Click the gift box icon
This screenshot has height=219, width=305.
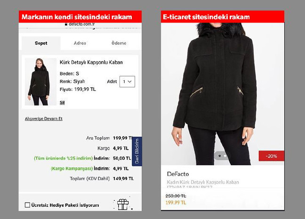pyautogui.click(x=123, y=204)
